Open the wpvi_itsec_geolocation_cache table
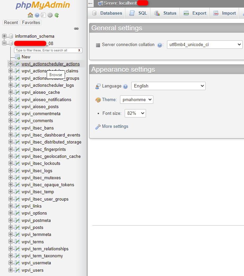244x276 pixels. click(x=51, y=156)
